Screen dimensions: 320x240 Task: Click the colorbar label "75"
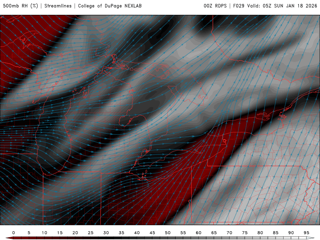245,233
